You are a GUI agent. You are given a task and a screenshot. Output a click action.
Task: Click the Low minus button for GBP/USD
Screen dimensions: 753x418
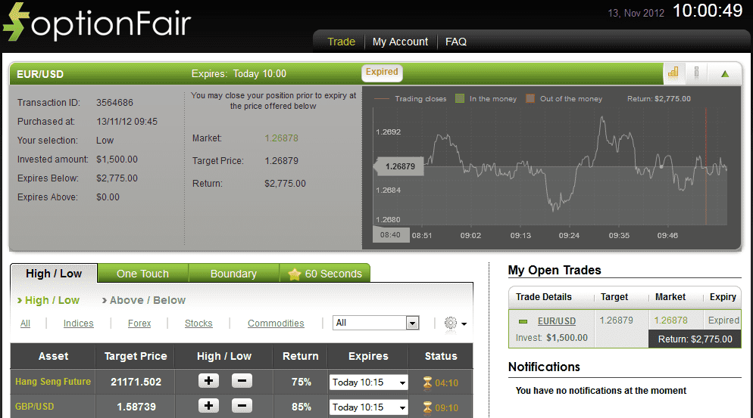pyautogui.click(x=241, y=406)
